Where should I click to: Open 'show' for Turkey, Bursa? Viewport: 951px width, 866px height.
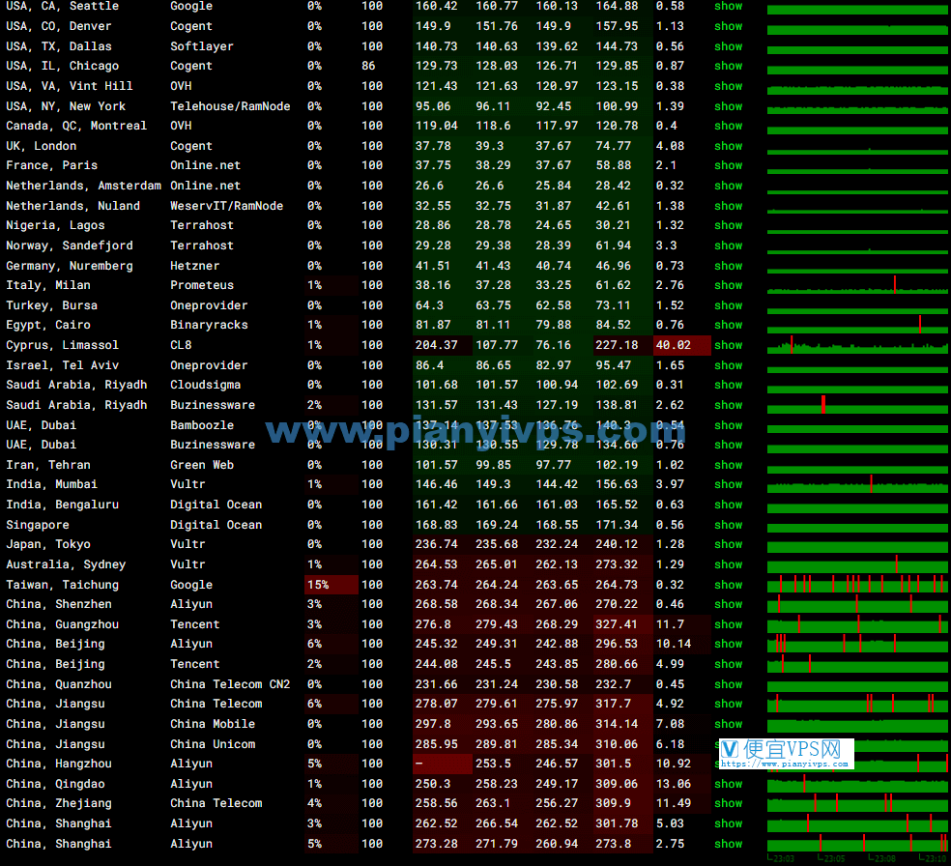[x=728, y=305]
